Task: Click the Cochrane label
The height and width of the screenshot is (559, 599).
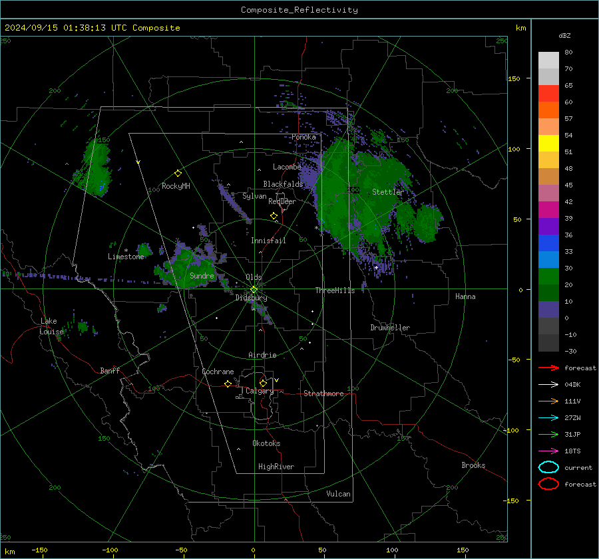Action: [x=218, y=372]
